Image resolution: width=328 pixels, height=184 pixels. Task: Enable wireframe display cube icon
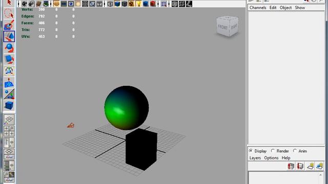(x=110, y=4)
